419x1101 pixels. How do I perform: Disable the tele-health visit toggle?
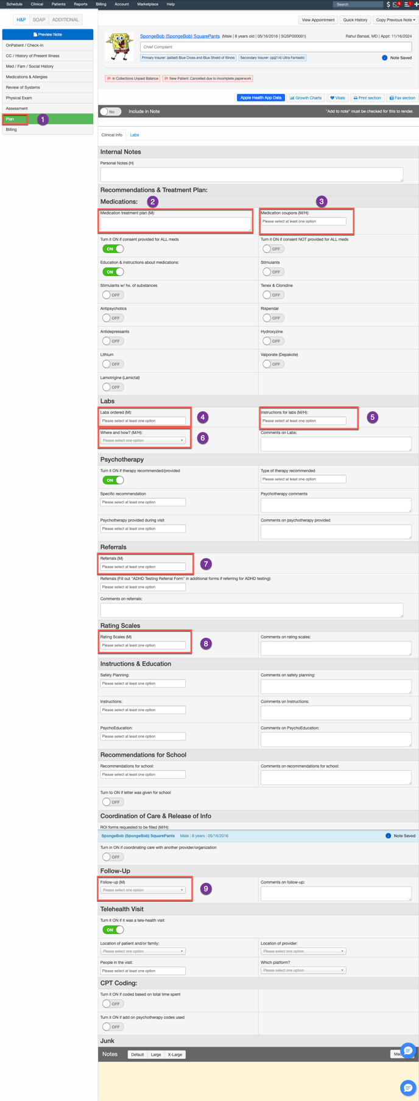click(113, 930)
